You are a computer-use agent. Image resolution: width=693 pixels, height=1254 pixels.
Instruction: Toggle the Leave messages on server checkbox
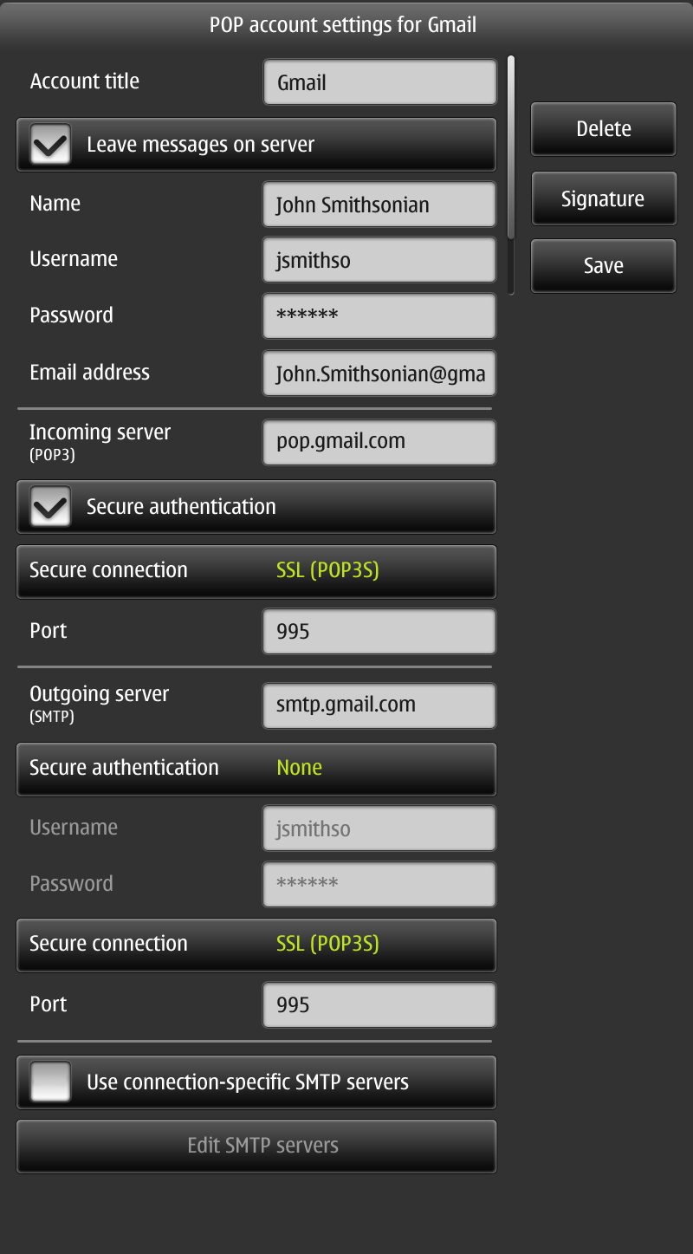tap(50, 145)
